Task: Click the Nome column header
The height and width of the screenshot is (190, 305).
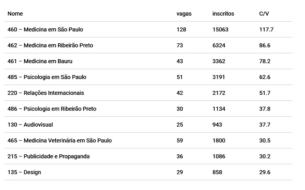Action: point(15,14)
